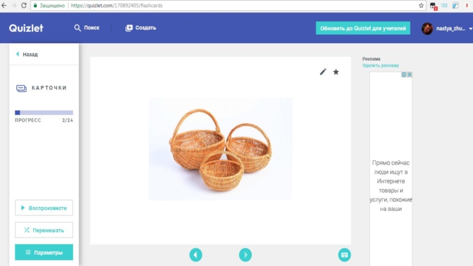Star the current flashcard
473x266 pixels.
coord(336,72)
